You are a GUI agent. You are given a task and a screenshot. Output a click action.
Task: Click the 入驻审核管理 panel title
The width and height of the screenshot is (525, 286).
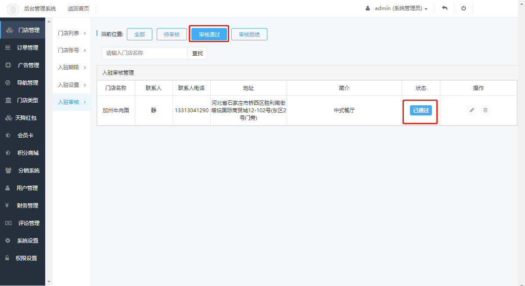pyautogui.click(x=118, y=72)
